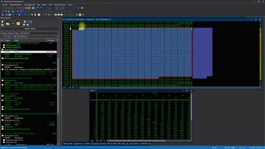
Task: Click the Session: Default button
Action: [30, 29]
